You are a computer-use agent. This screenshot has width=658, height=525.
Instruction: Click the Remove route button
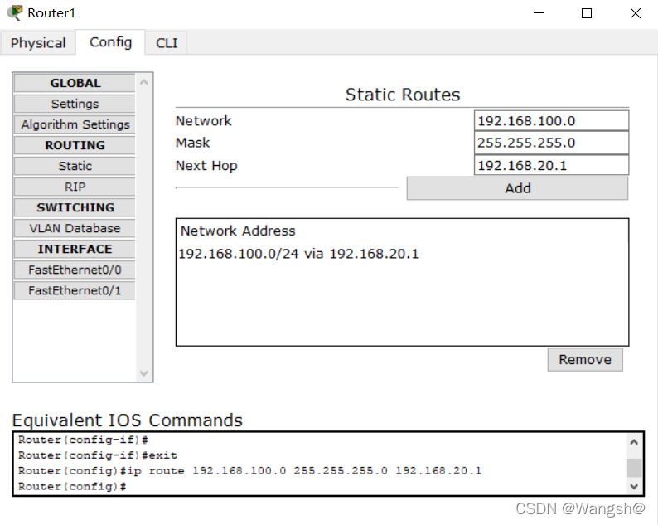pos(584,360)
